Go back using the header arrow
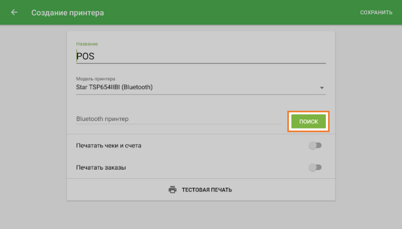Viewport: 402px width, 229px height. (14, 12)
